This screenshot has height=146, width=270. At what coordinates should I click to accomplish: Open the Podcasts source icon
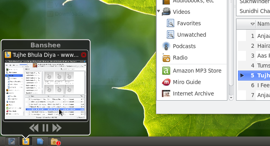(166, 46)
